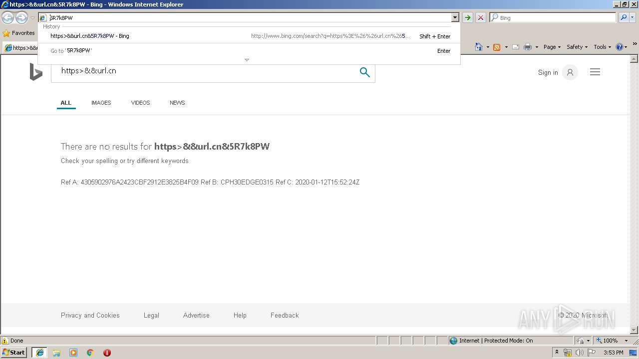Click the volume speaker tray icon
The image size is (639, 359).
click(x=579, y=353)
